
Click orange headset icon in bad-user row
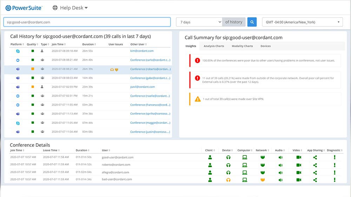click(228, 180)
